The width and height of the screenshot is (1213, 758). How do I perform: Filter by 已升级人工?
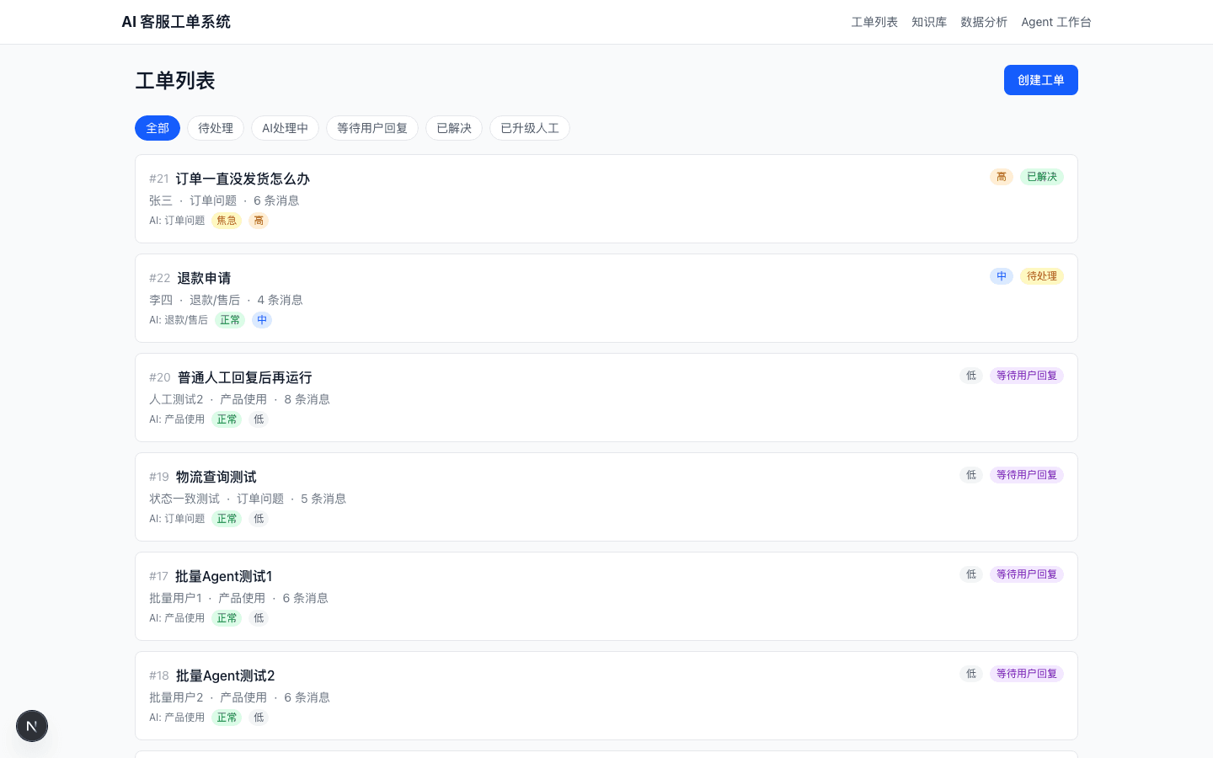click(x=530, y=128)
